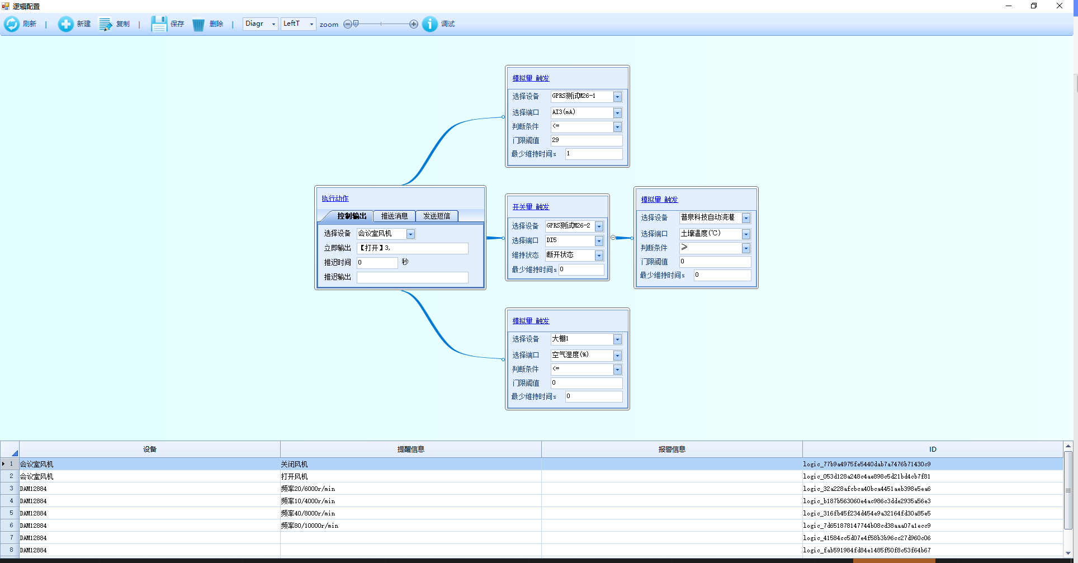Switch to the 推送消息 tab
Viewport: 1078px width, 563px height.
394,216
